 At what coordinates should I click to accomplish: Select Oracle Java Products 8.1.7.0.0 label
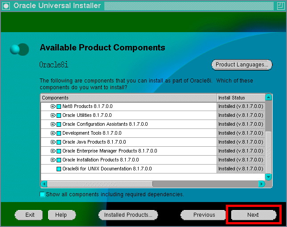point(94,142)
